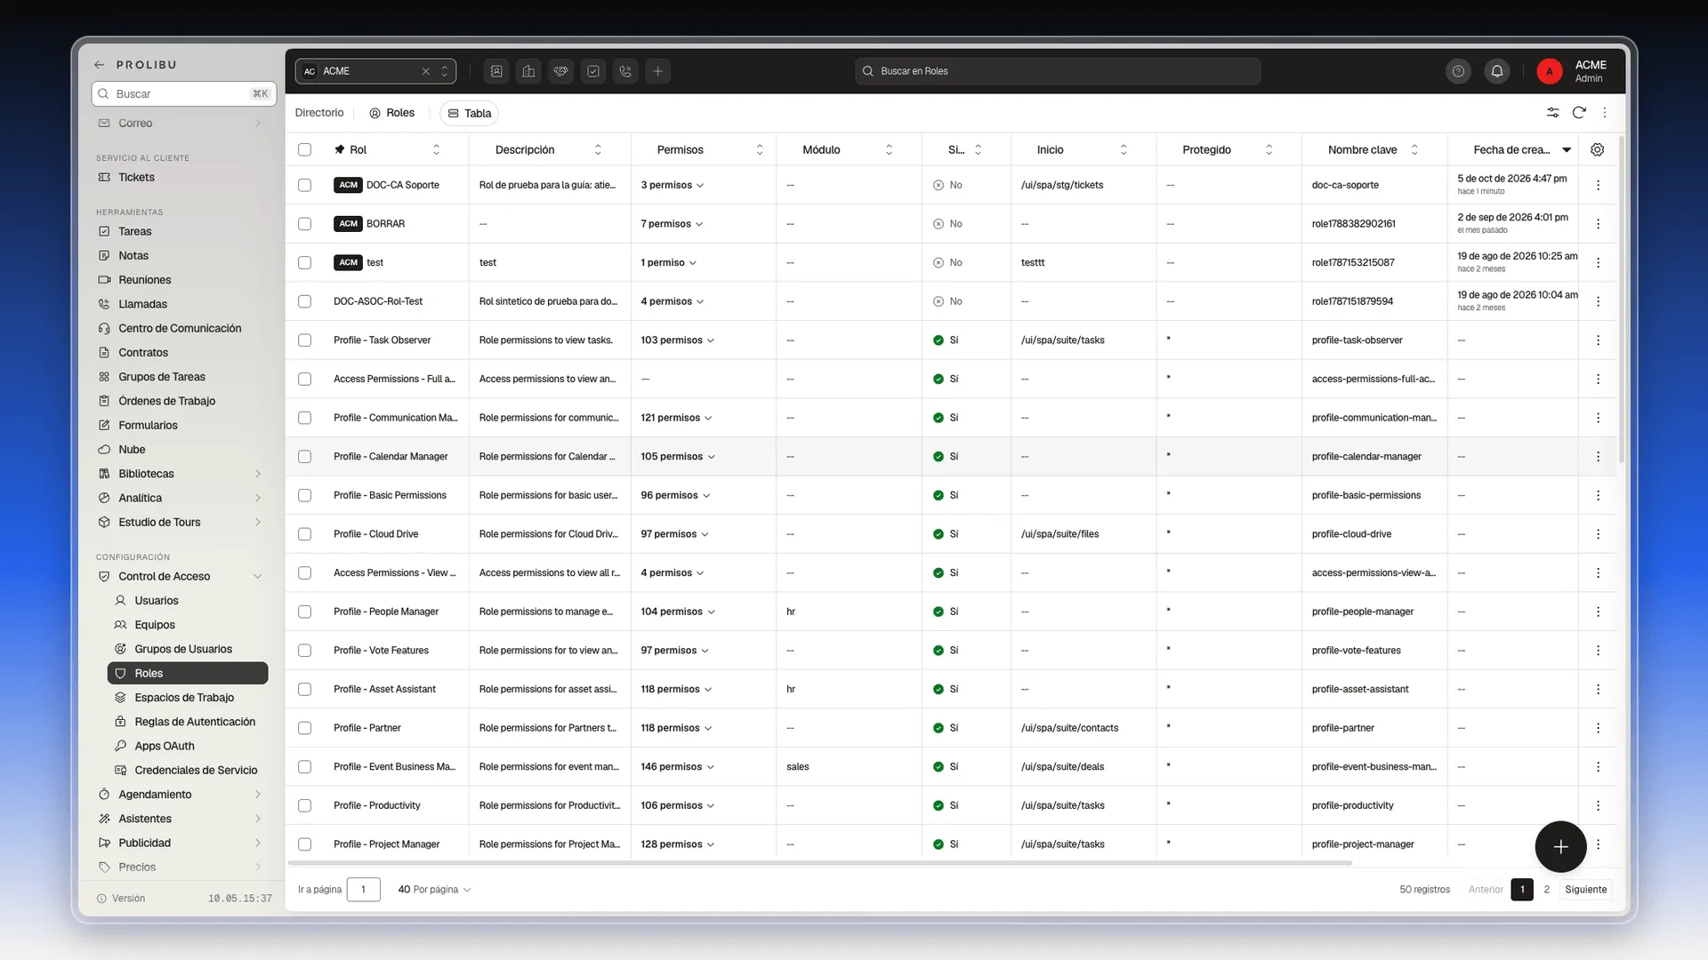Open the table column settings gear
The width and height of the screenshot is (1708, 960).
(x=1598, y=149)
